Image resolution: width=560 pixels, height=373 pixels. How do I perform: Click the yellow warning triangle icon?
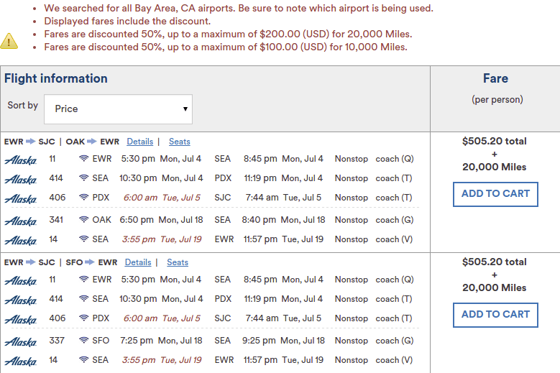point(9,41)
